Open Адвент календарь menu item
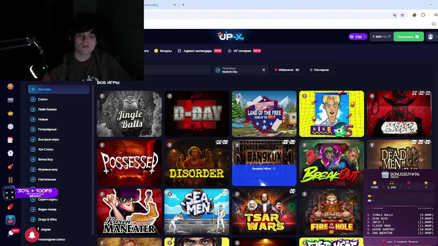 tap(199, 51)
